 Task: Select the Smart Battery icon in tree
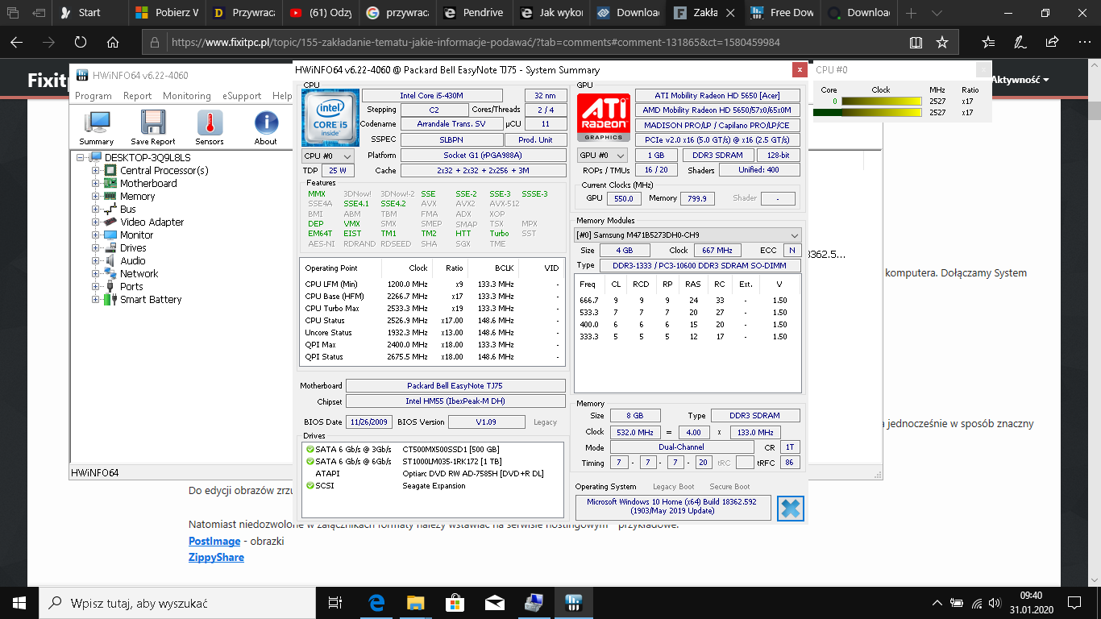click(110, 300)
